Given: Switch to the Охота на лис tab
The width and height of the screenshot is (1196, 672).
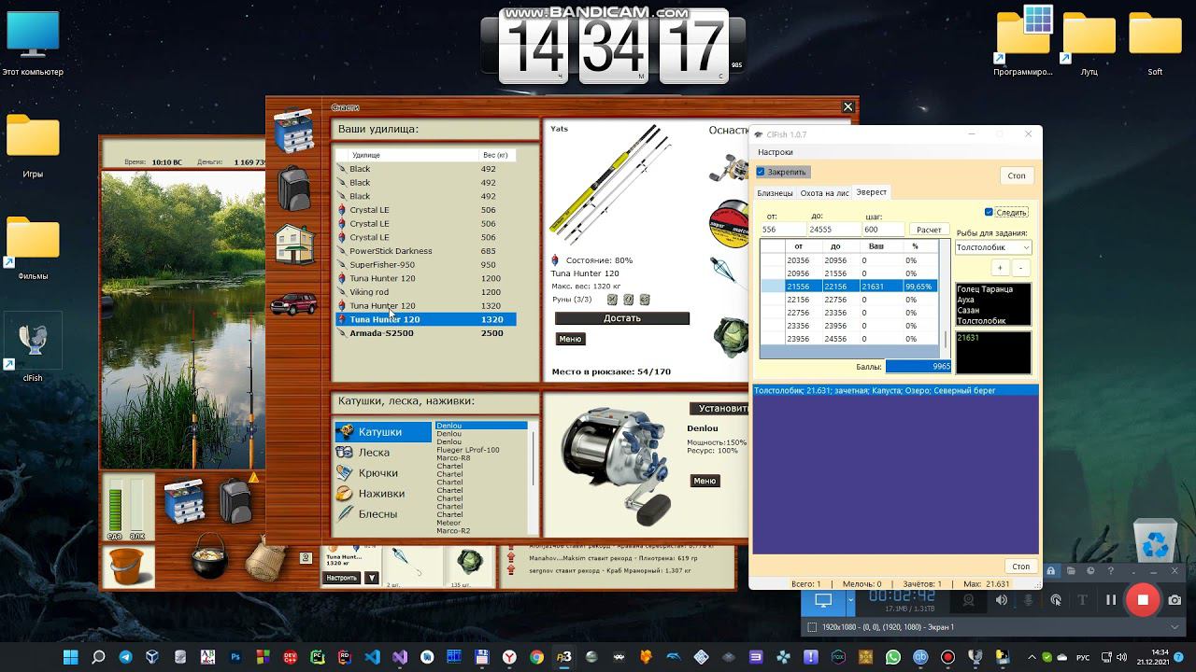Looking at the screenshot, I should pyautogui.click(x=824, y=193).
